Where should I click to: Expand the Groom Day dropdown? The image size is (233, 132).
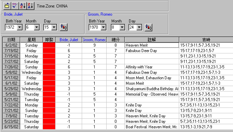pyautogui.click(x=139, y=27)
